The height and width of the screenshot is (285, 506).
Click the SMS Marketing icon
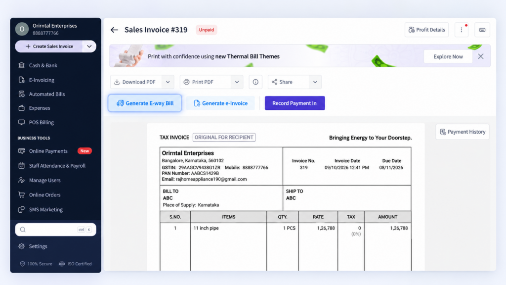(22, 210)
